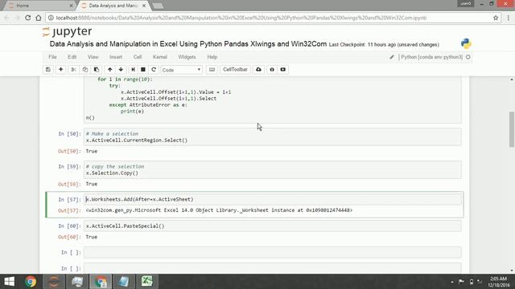Screen dimensions: 515x289
Task: Save and checkpoint the notebook
Action: click(48, 70)
